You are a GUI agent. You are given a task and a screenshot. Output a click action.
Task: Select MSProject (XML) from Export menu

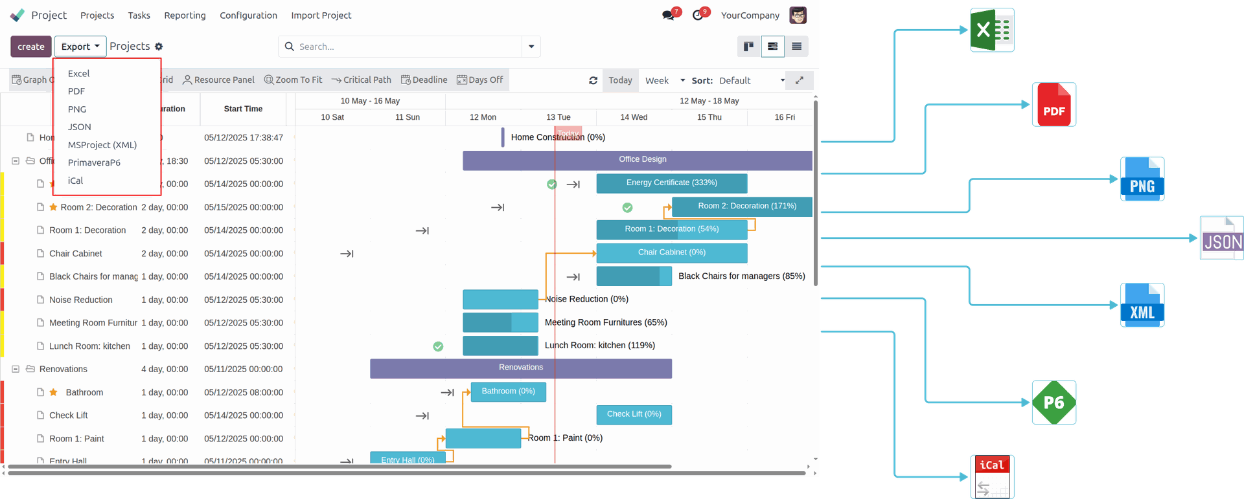[102, 145]
